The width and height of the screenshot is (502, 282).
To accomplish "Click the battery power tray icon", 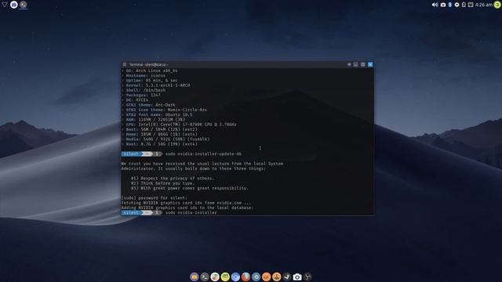I will (464, 5).
